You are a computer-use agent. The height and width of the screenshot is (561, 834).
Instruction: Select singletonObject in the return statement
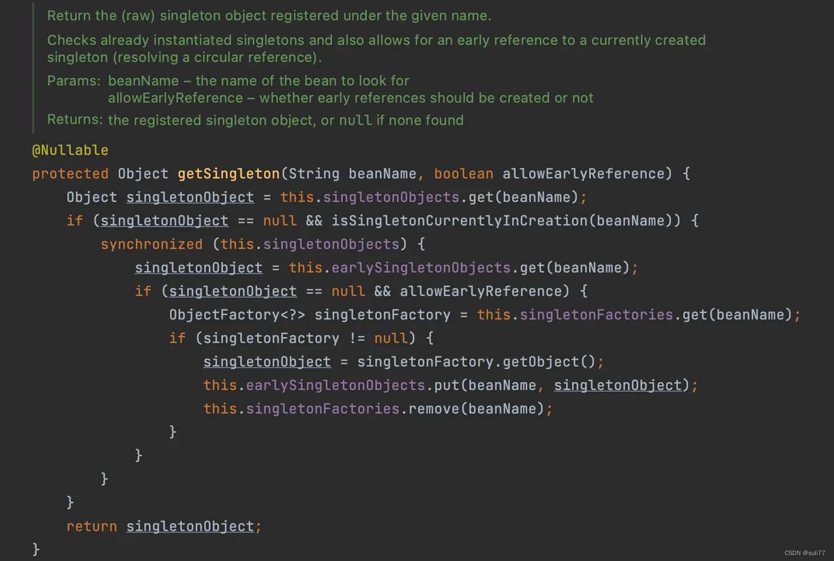click(x=190, y=526)
